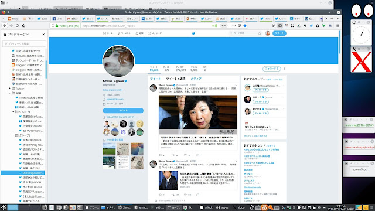Switch to メディア timeline tab
This screenshot has width=375, height=211.
coord(196,79)
